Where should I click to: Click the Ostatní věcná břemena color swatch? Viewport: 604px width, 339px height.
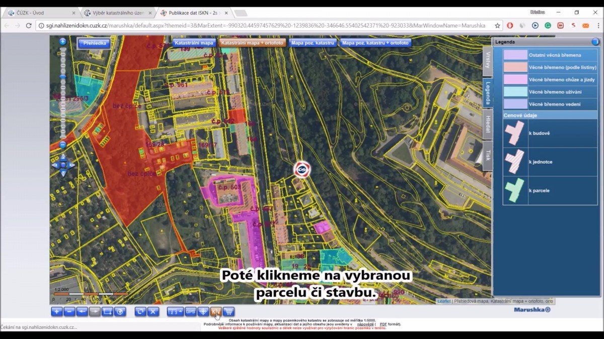pos(515,55)
